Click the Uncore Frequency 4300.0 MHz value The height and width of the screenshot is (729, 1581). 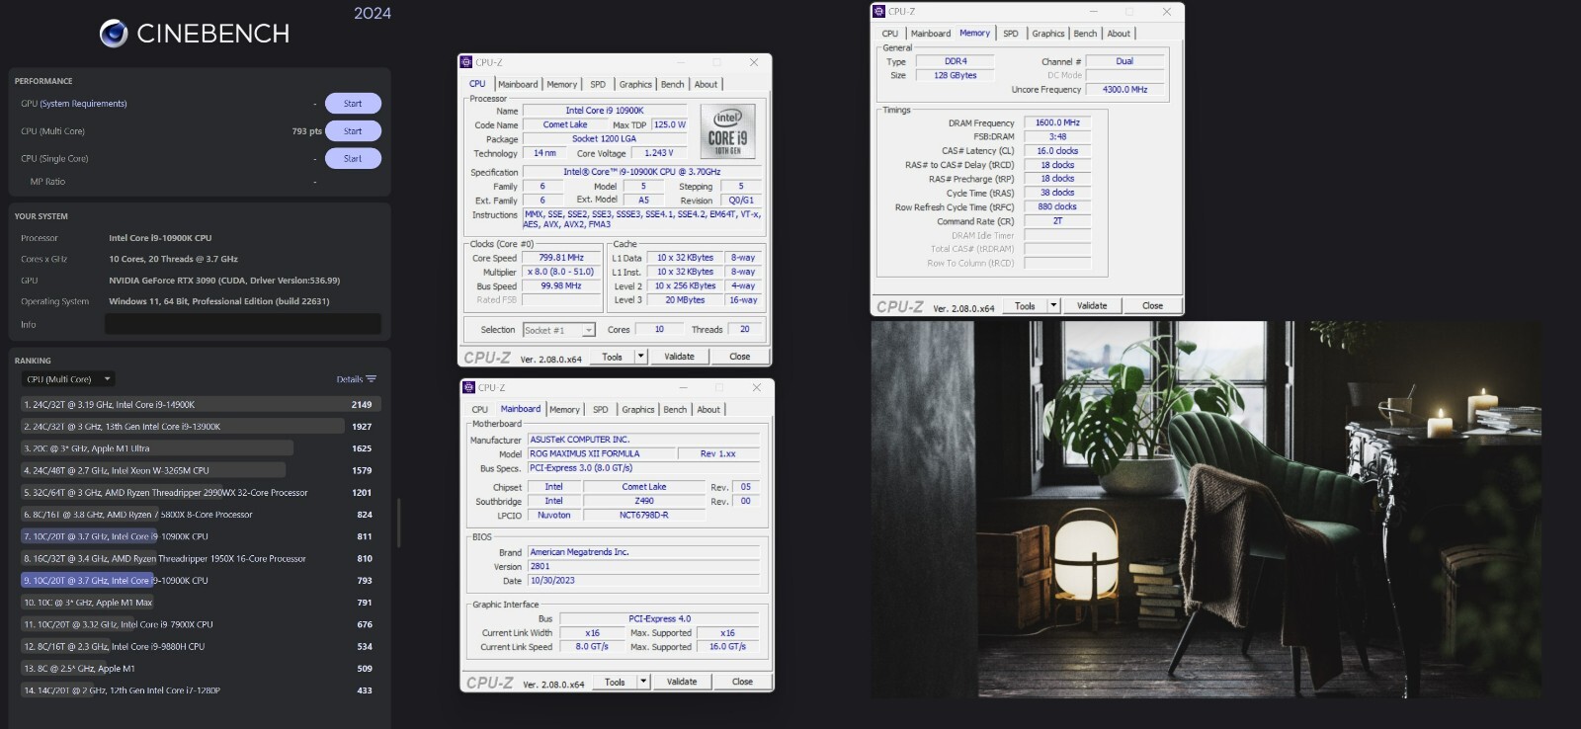[1124, 89]
